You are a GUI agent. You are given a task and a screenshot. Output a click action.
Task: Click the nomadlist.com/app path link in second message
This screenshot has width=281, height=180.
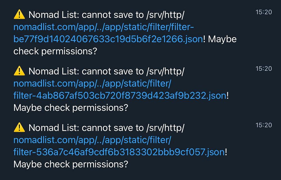click(92, 84)
